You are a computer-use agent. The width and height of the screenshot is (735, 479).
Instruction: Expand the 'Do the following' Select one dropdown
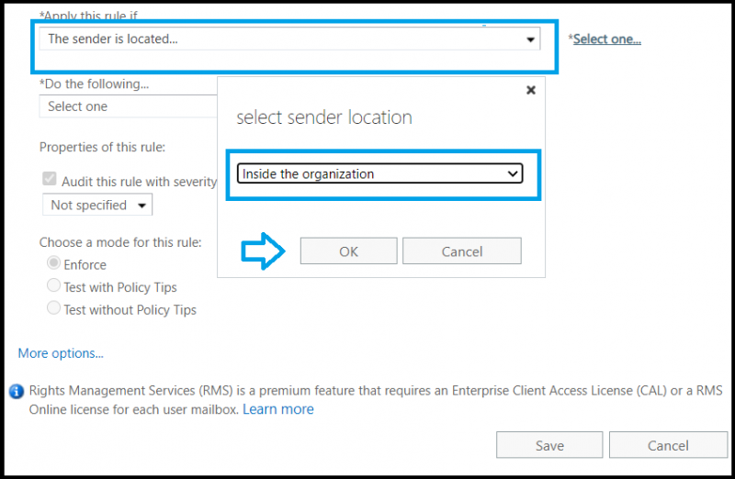click(x=129, y=106)
